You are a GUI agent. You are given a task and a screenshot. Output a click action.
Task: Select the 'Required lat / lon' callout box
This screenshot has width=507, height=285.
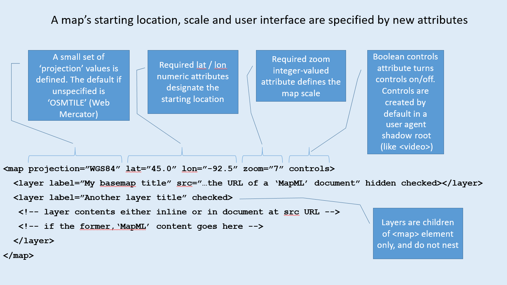193,82
